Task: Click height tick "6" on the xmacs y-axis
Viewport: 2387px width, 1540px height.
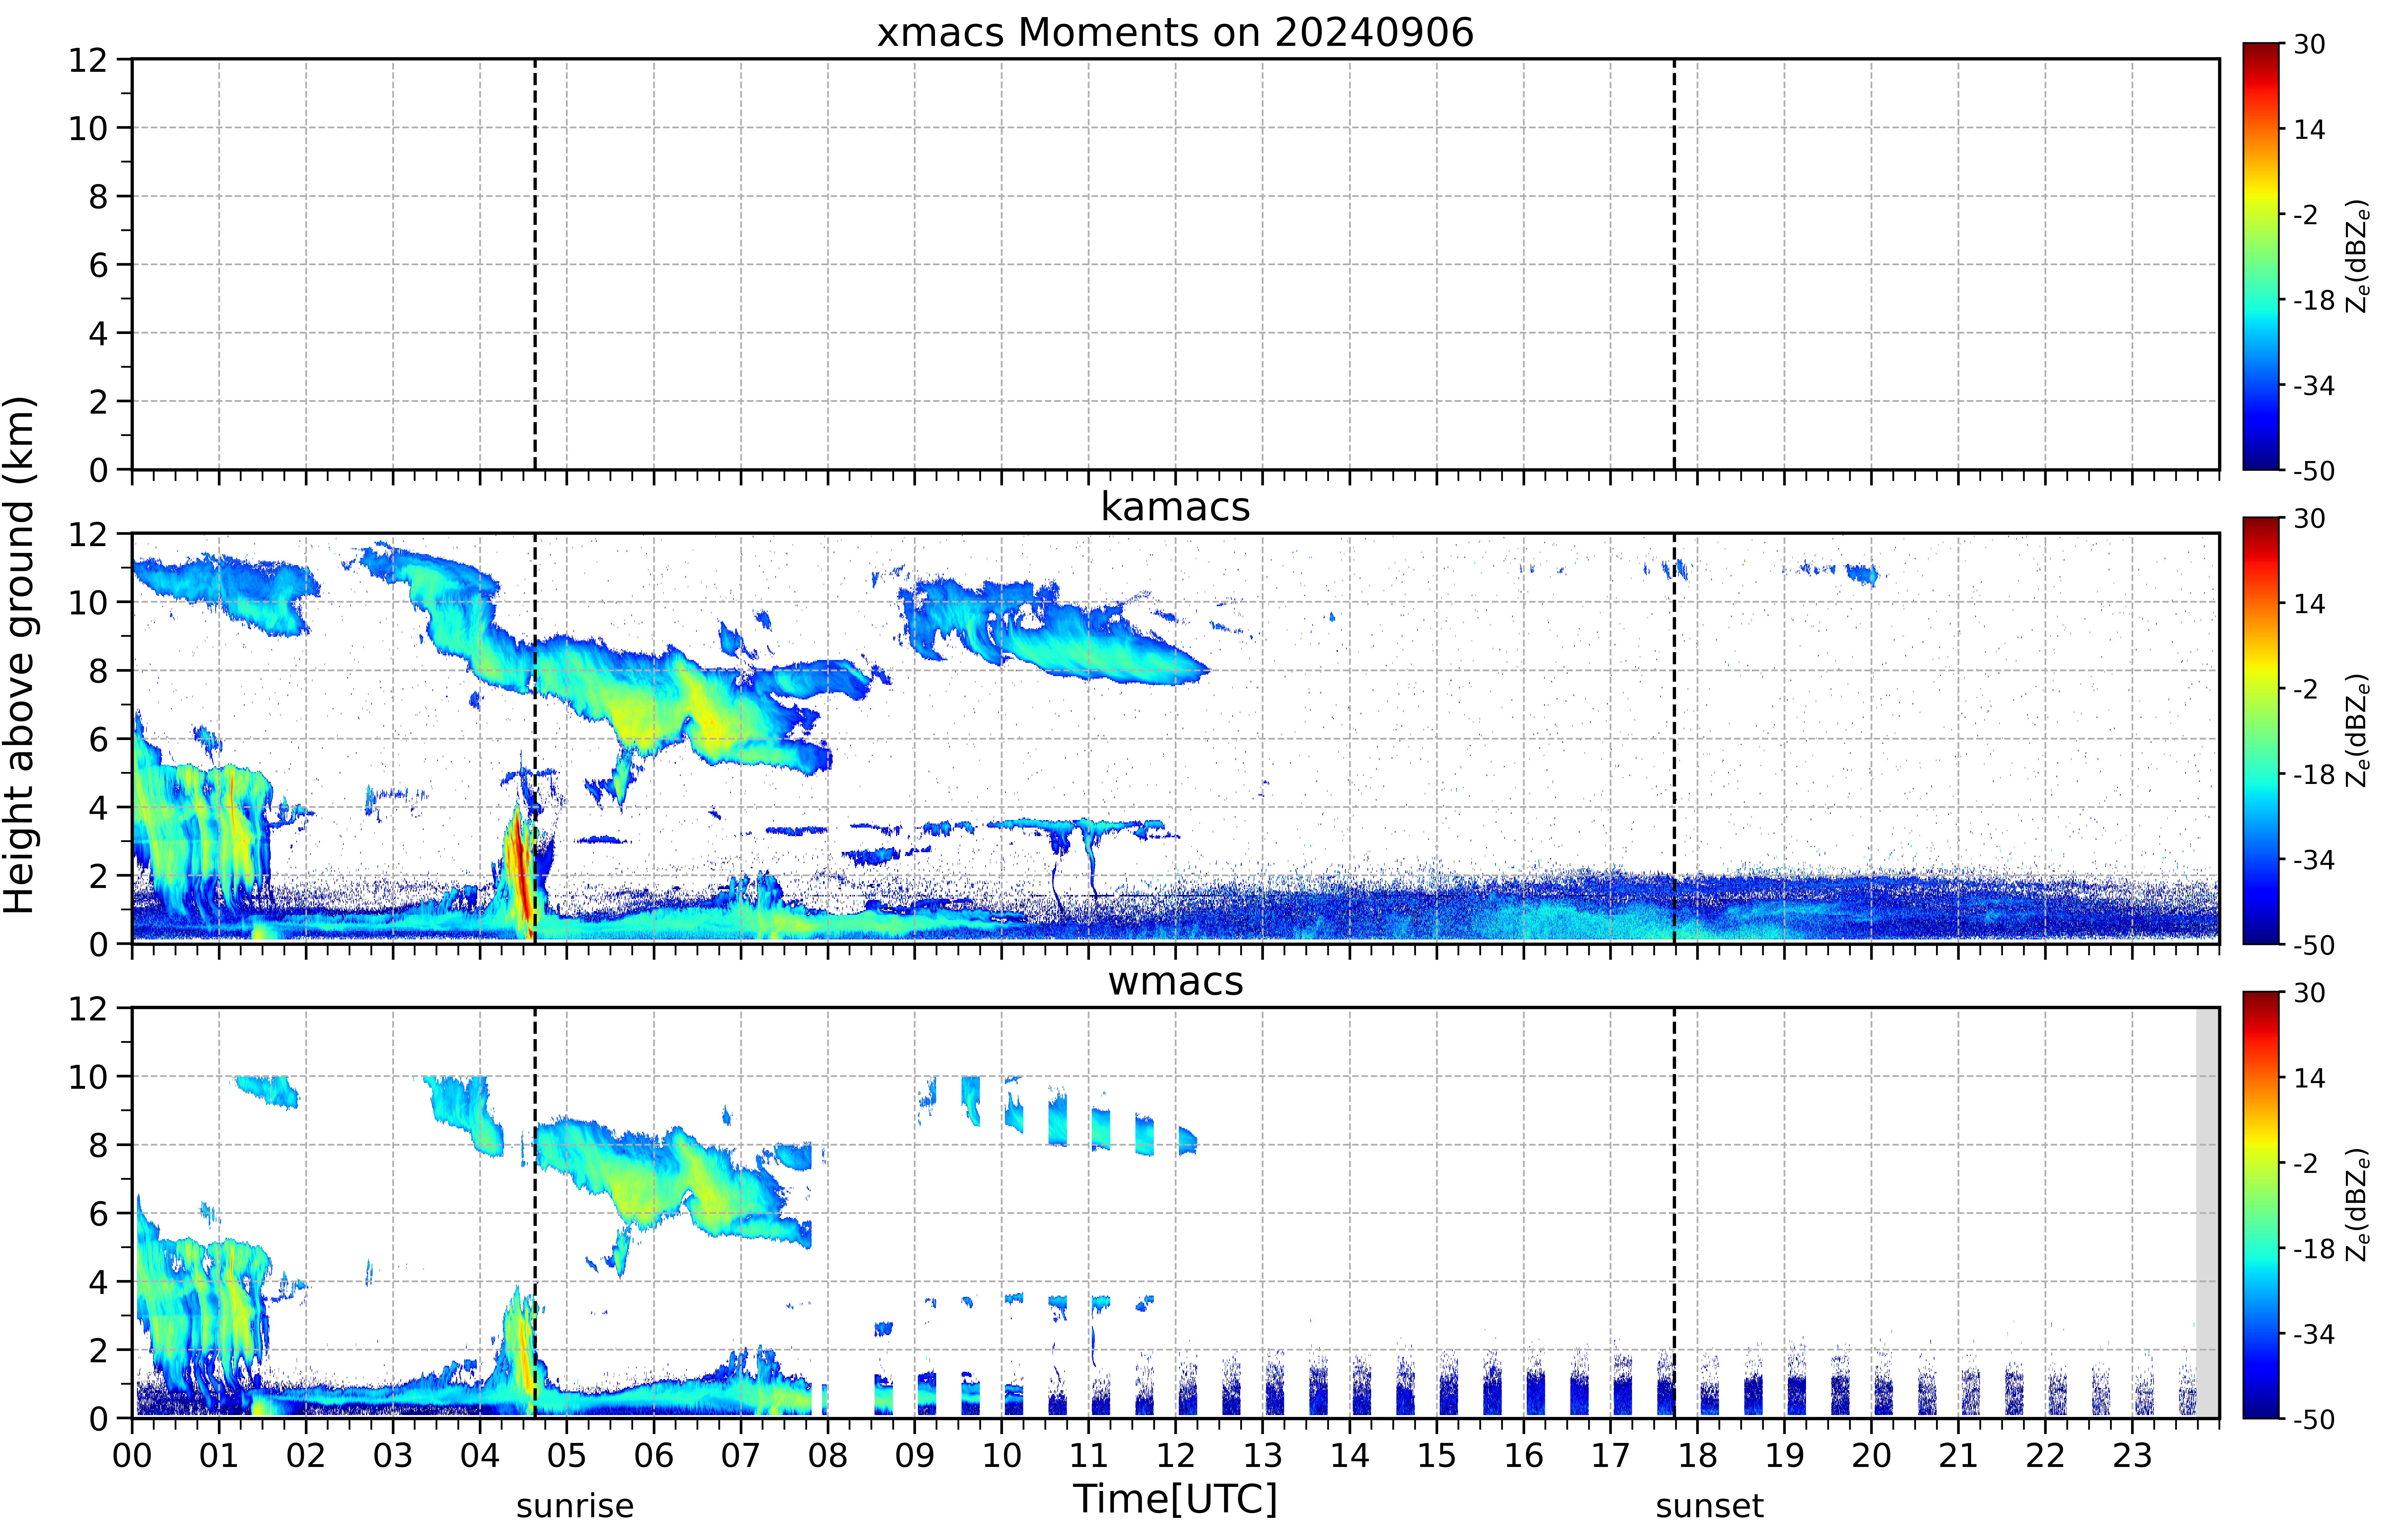Action: click(x=98, y=265)
